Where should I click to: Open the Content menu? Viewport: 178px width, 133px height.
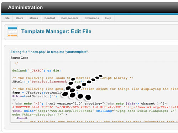point(49,18)
